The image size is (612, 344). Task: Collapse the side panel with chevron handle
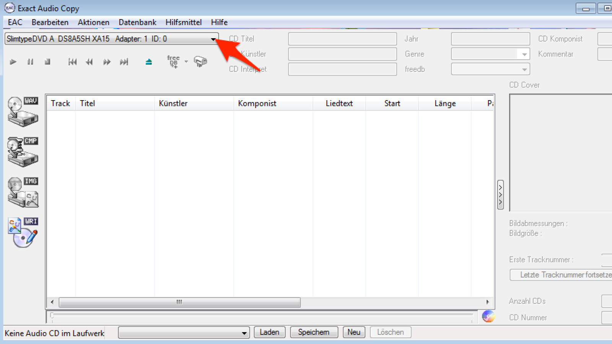pyautogui.click(x=500, y=195)
